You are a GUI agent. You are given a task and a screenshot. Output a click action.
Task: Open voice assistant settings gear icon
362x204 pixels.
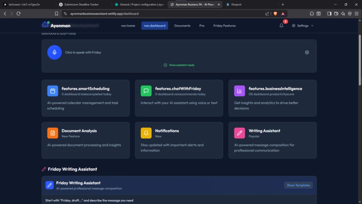(307, 52)
